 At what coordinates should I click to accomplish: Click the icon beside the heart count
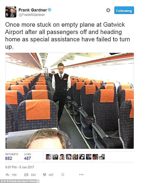tap(63, 175)
